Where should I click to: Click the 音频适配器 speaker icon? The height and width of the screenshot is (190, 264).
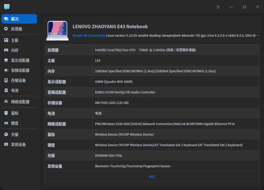point(6,70)
